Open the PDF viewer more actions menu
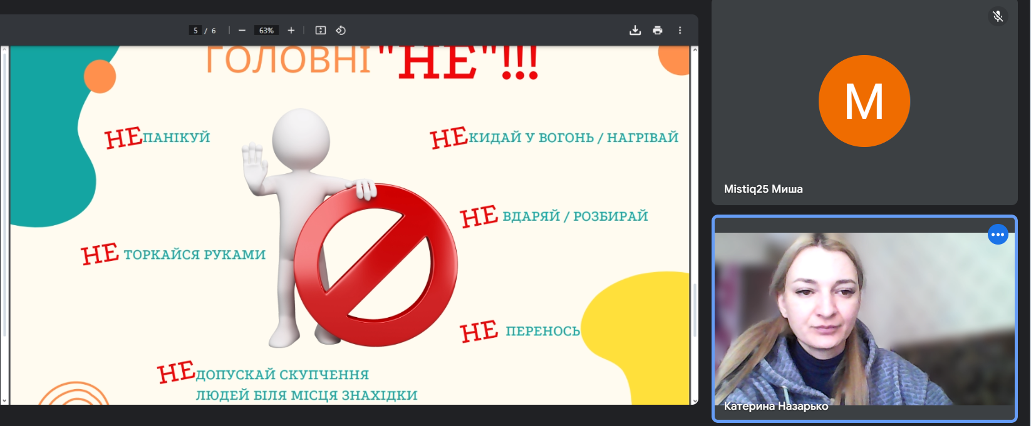 click(x=680, y=31)
